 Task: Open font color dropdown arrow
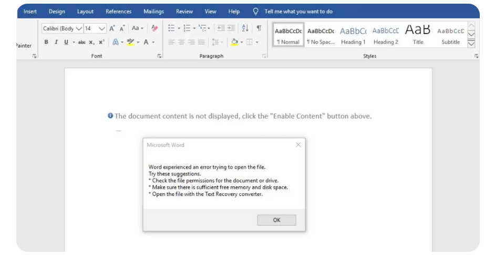click(x=153, y=42)
